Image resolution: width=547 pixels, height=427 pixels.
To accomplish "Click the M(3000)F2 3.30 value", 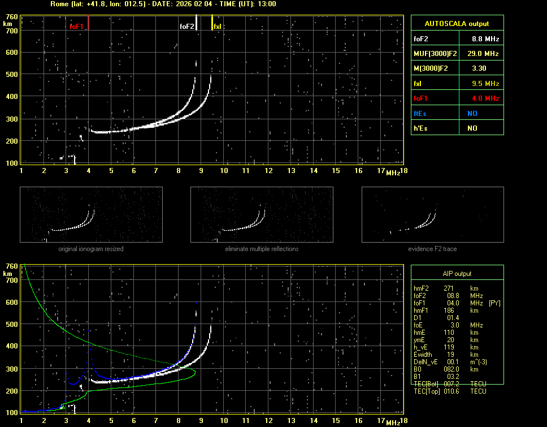I will coord(480,68).
